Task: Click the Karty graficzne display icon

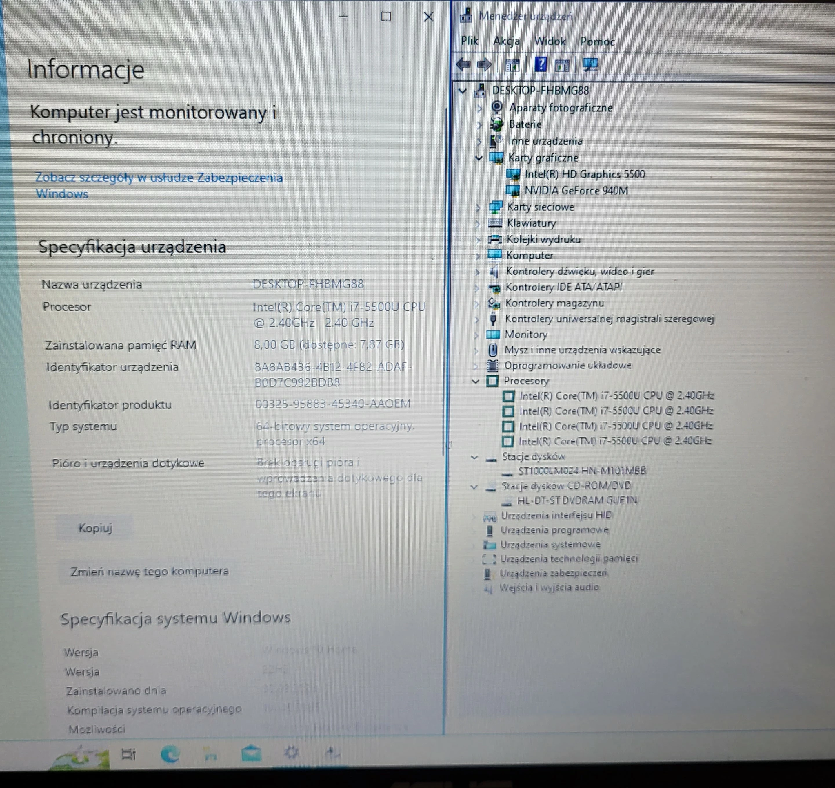Action: click(496, 158)
